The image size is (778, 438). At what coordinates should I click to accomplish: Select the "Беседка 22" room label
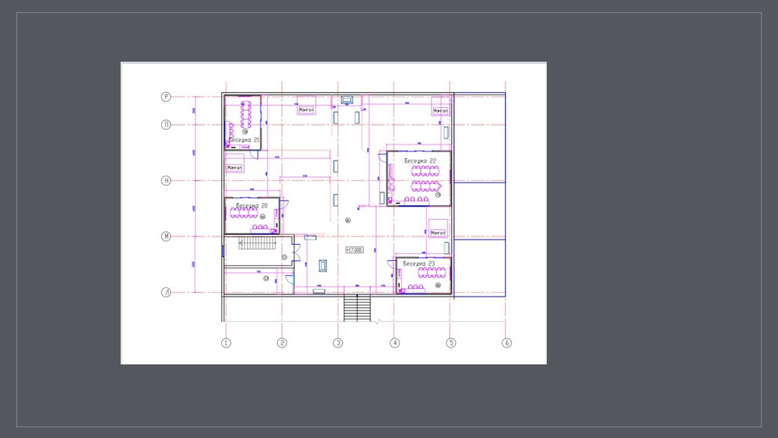pyautogui.click(x=420, y=161)
